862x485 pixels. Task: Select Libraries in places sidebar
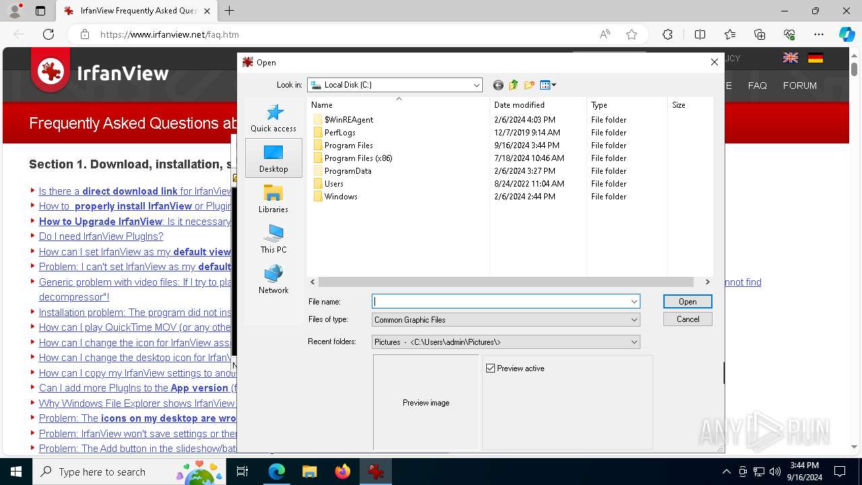[273, 199]
